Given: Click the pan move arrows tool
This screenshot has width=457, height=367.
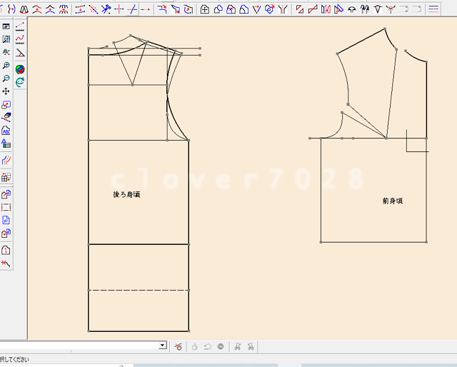Looking at the screenshot, I should coord(6,91).
